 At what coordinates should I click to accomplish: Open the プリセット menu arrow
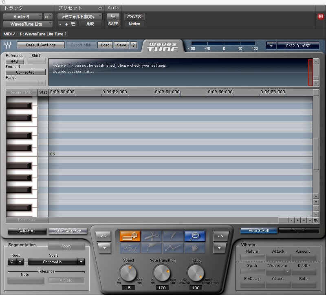click(x=100, y=9)
